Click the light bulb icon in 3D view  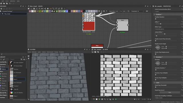29,58
